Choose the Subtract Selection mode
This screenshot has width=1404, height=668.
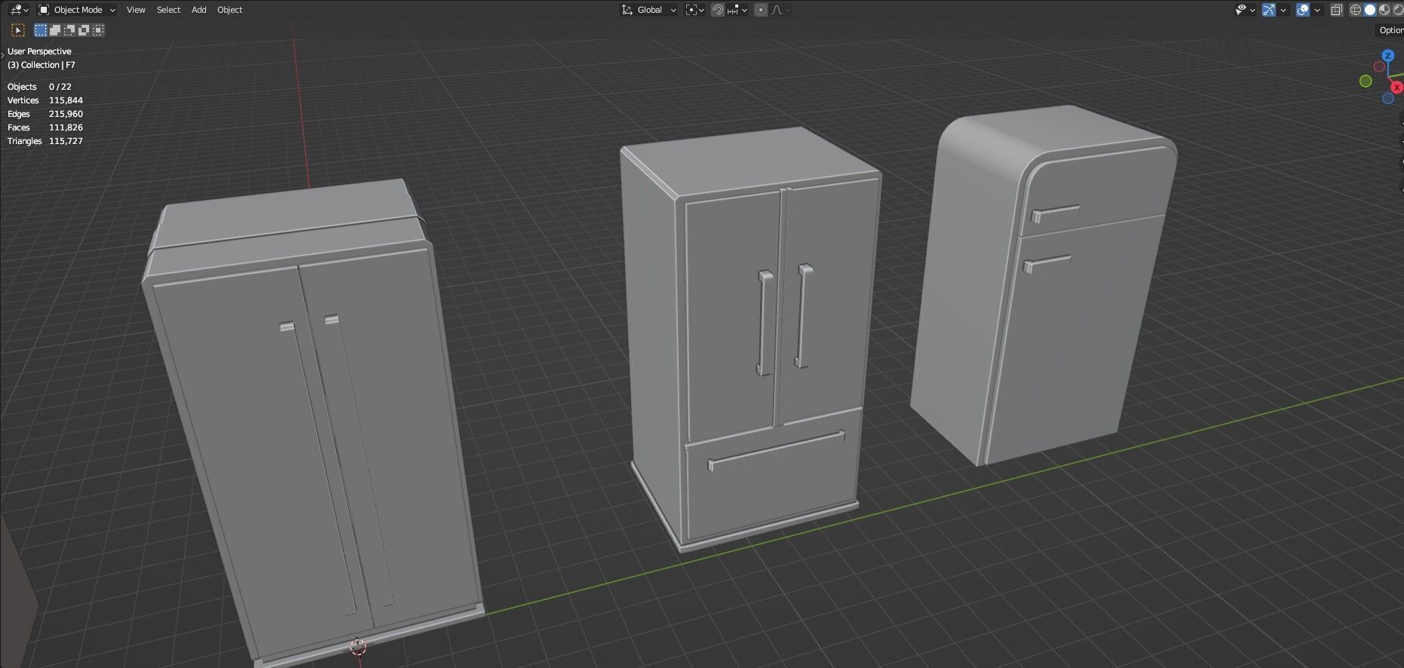coord(69,30)
